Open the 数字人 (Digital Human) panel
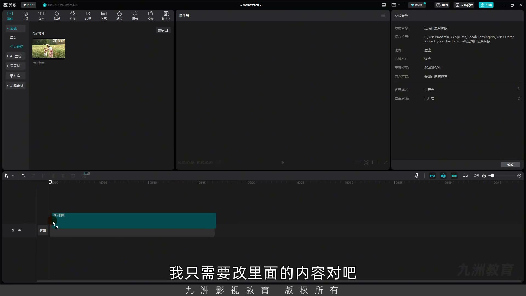Image resolution: width=526 pixels, height=296 pixels. click(166, 16)
